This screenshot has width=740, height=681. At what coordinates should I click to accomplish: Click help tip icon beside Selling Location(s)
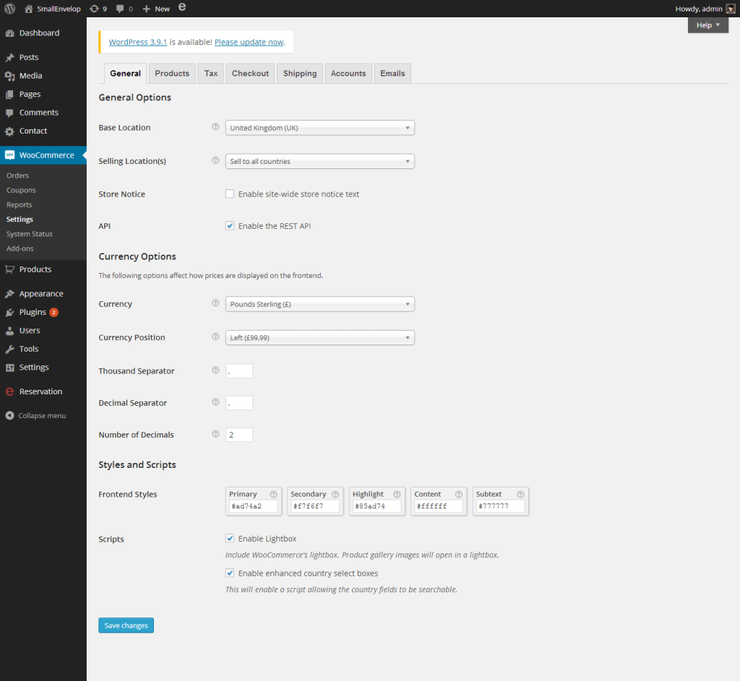click(x=215, y=160)
